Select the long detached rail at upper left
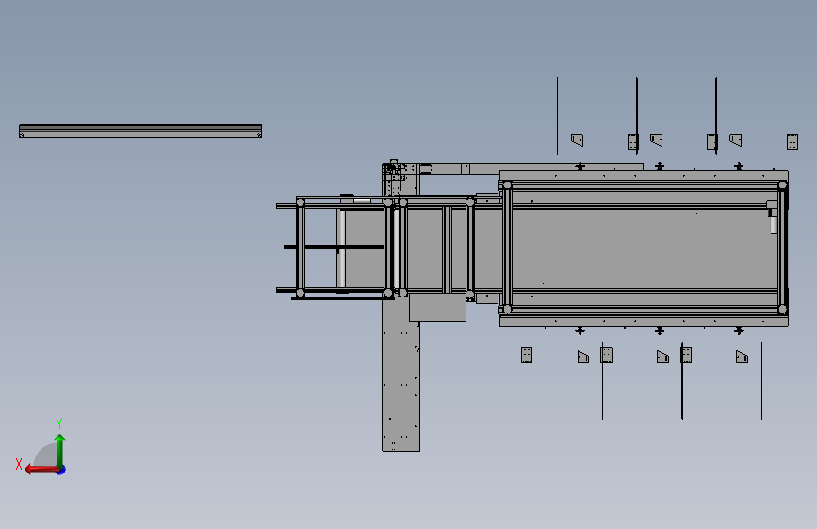 [x=140, y=131]
